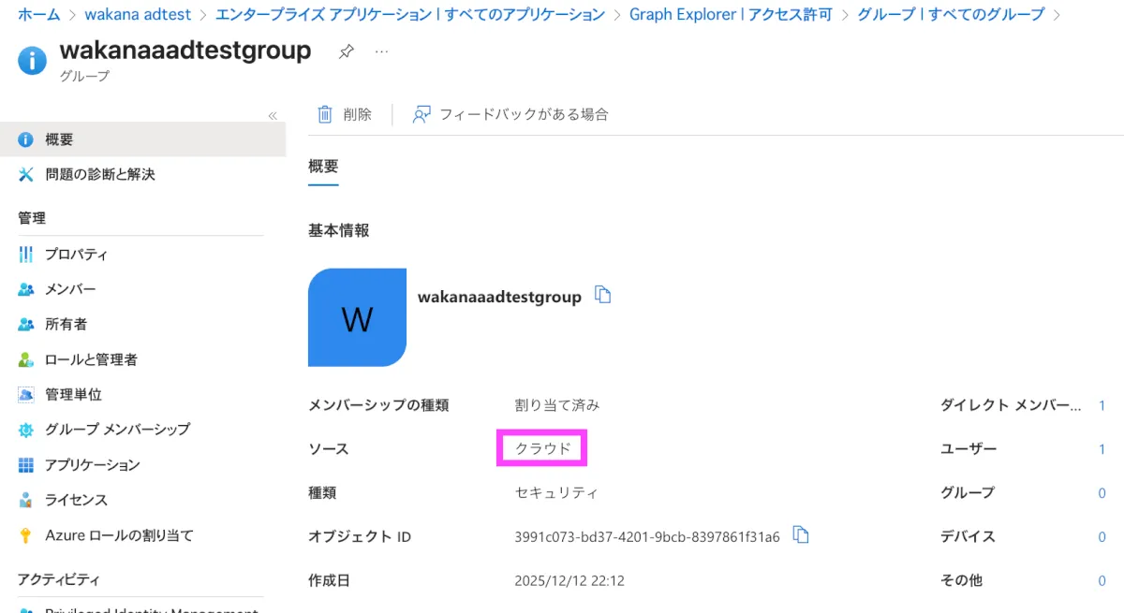
Task: Click the blue W group avatar
Action: tap(357, 317)
